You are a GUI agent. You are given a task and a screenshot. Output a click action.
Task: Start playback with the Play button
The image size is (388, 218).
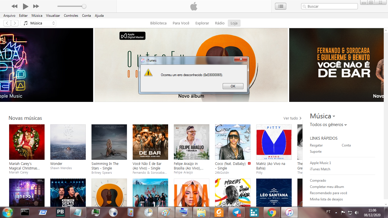[26, 6]
